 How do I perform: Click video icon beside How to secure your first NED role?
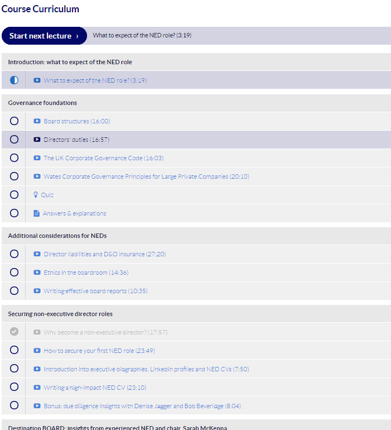pos(37,351)
